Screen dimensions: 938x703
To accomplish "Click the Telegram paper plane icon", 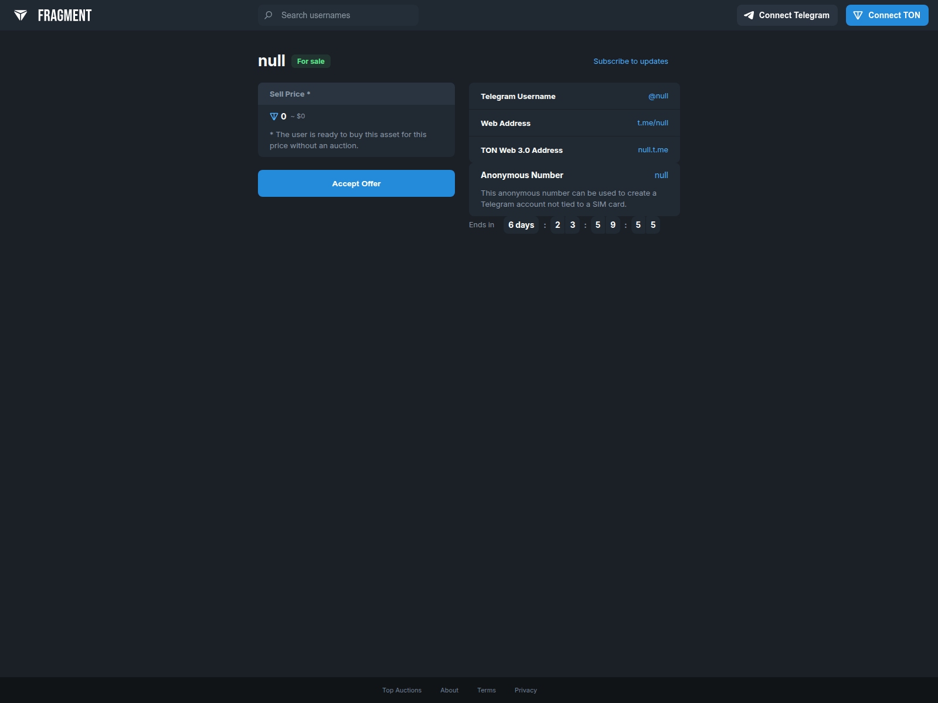I will point(749,15).
